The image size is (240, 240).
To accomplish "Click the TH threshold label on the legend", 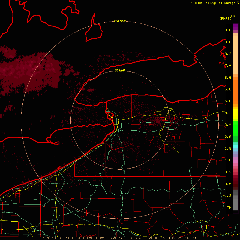I will [229, 207].
